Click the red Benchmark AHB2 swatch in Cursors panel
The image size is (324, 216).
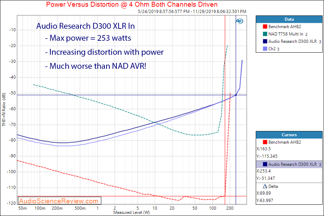[x=265, y=142]
